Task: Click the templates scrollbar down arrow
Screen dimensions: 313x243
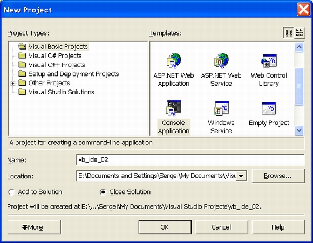Action: (x=299, y=130)
